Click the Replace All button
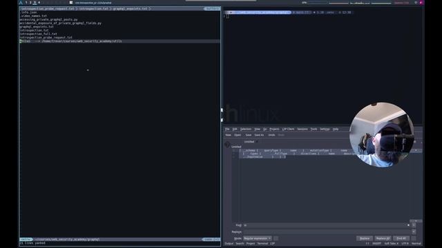The image size is (442, 248). (x=383, y=238)
